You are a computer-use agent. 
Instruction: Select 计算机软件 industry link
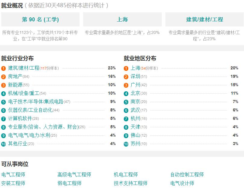pyautogui.click(x=20, y=119)
